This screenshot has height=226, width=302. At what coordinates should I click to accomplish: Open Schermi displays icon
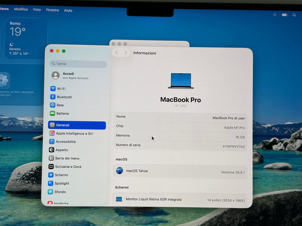point(51,175)
